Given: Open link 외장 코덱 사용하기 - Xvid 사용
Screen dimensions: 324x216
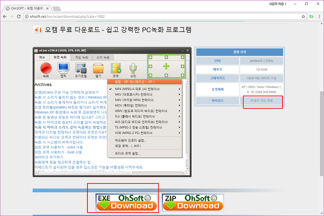Looking at the screenshot, I should pyautogui.click(x=58, y=152).
